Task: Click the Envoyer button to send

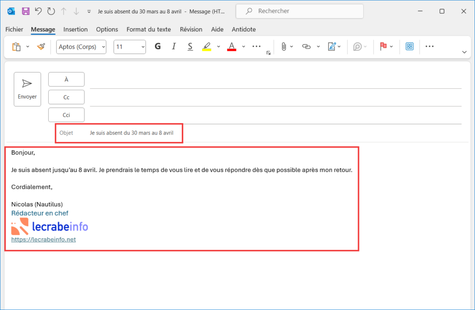Action: 27,89
